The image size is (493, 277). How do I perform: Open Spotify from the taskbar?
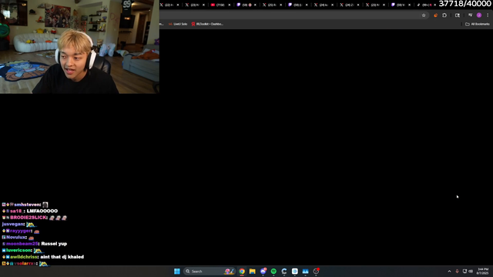[273, 271]
